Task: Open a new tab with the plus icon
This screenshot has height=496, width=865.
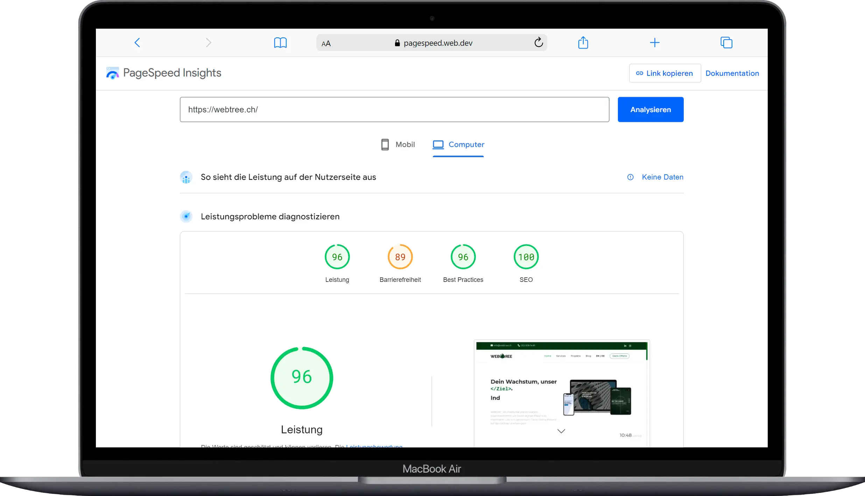Action: tap(655, 42)
